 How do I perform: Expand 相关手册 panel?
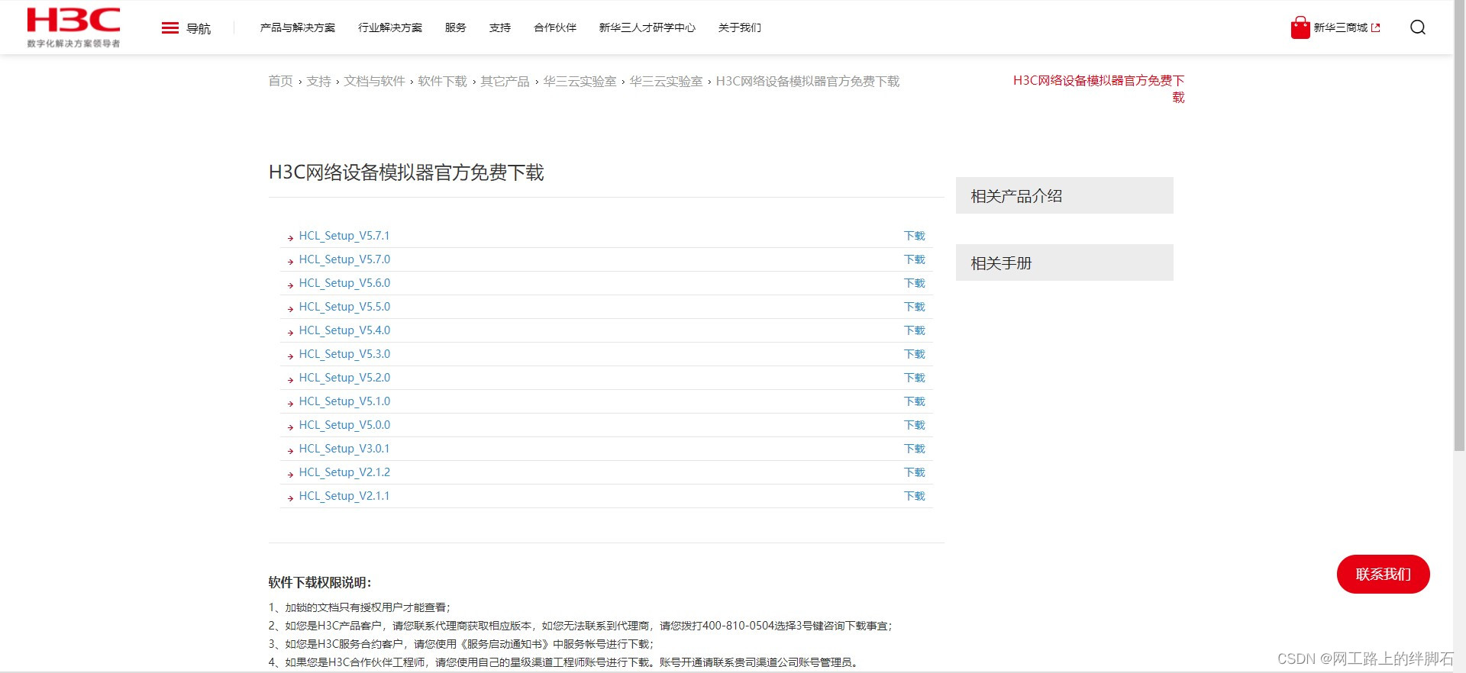click(x=1064, y=262)
